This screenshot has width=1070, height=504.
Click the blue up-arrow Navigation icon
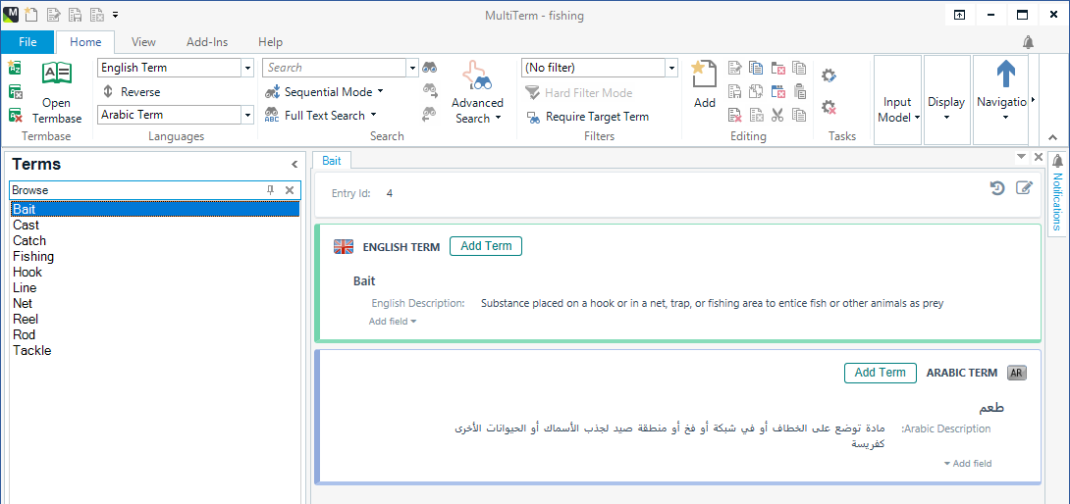click(1006, 74)
